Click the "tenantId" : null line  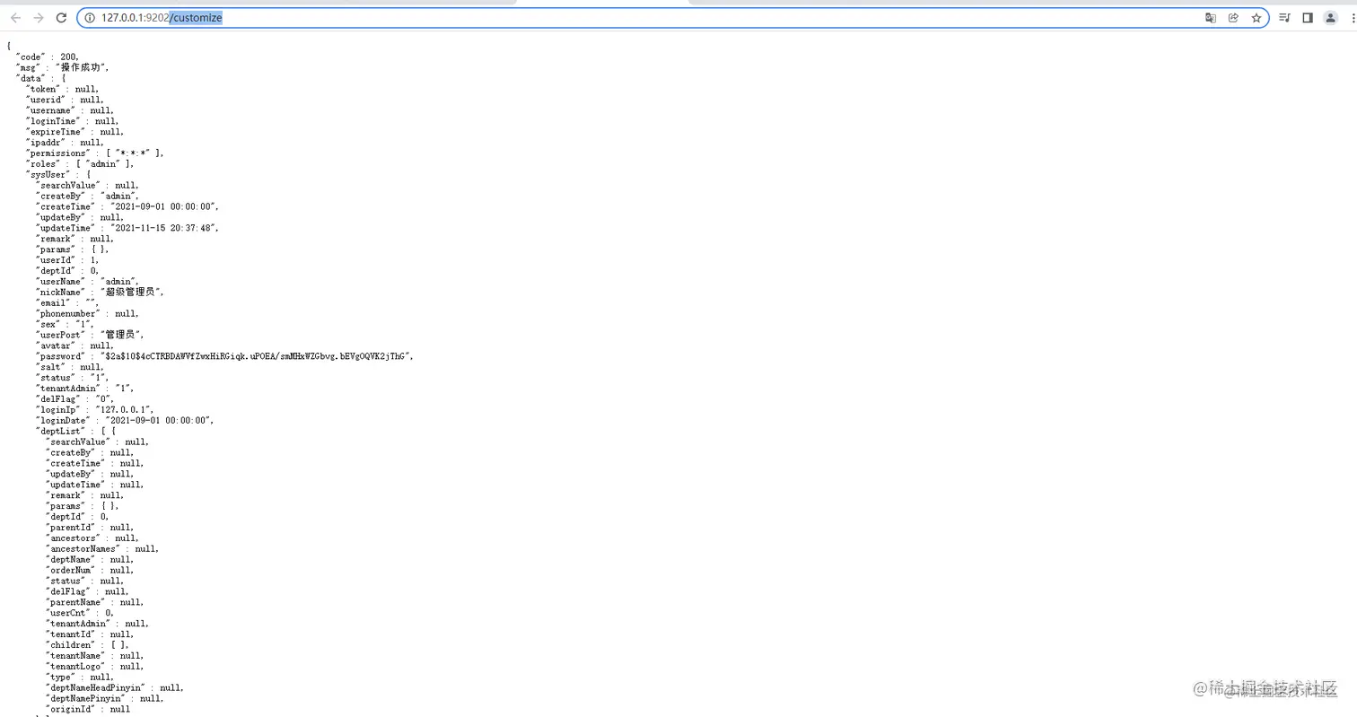(90, 634)
